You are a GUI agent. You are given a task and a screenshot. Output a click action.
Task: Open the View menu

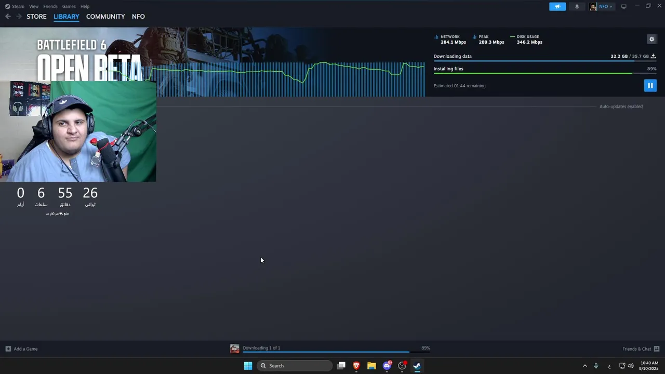click(x=34, y=6)
